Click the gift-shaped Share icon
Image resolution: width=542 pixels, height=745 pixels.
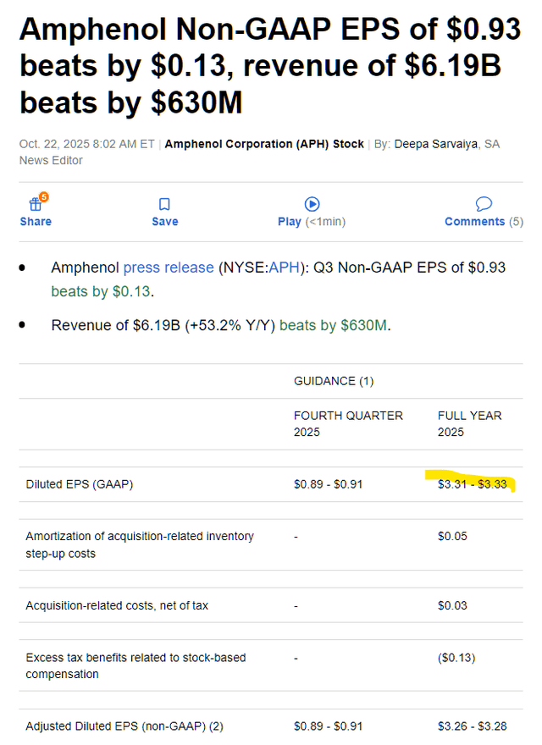[x=35, y=204]
